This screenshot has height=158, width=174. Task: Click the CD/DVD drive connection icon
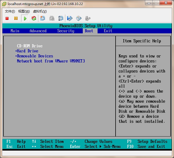point(79,19)
